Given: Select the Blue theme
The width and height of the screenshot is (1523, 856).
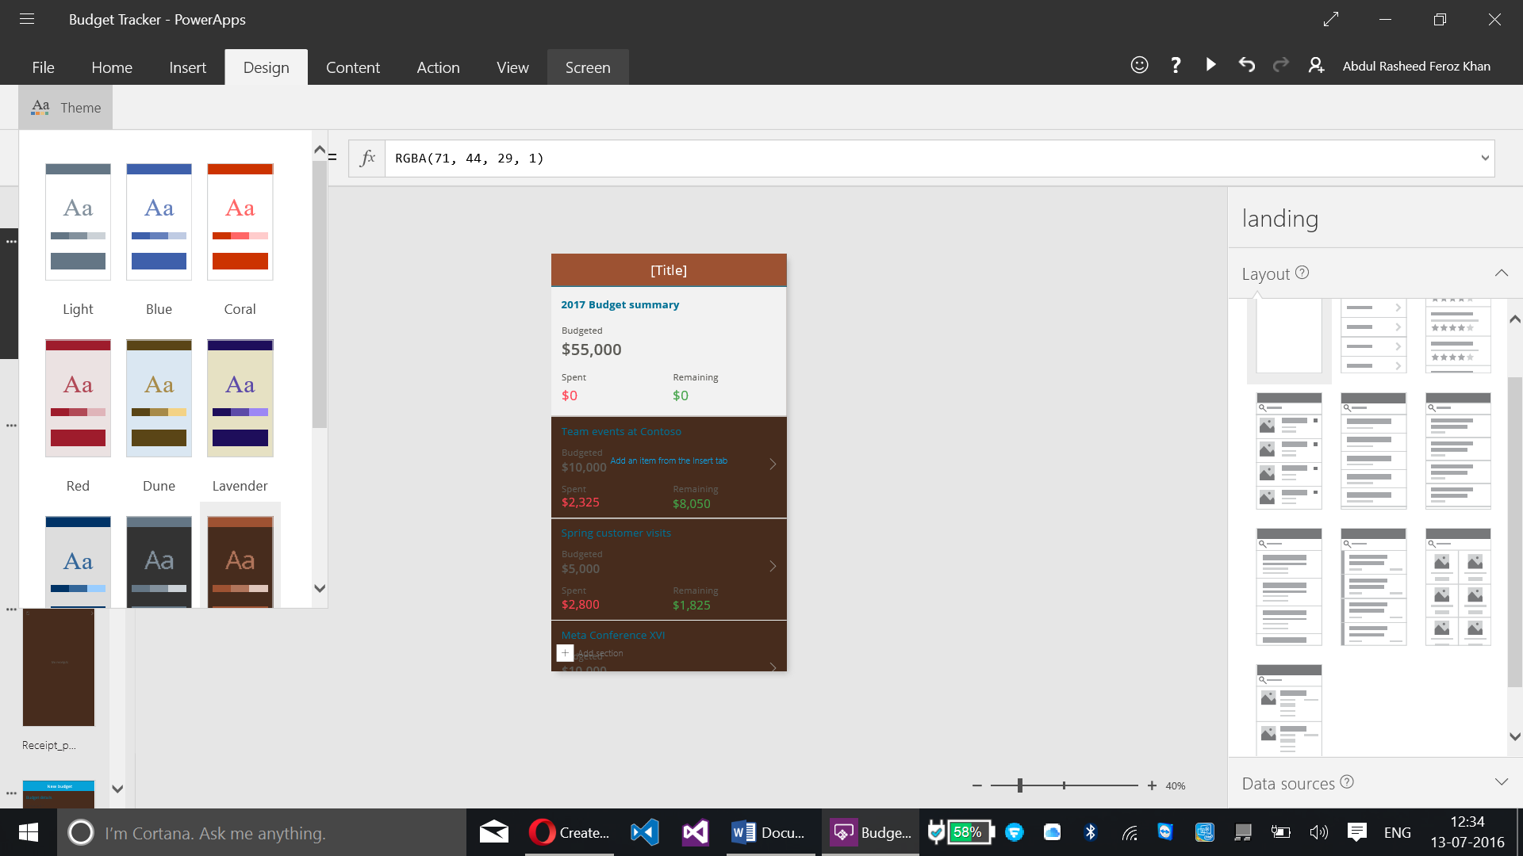Looking at the screenshot, I should click(159, 222).
